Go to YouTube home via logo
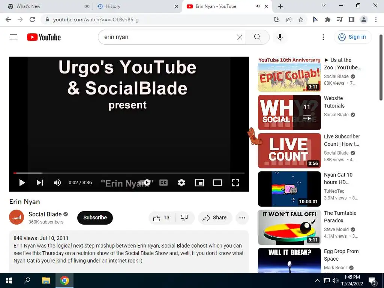 click(x=44, y=37)
